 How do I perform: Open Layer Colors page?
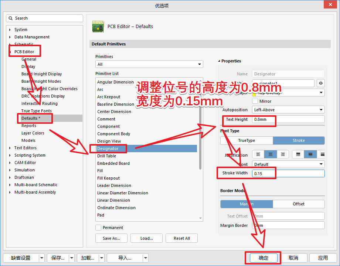click(33, 133)
